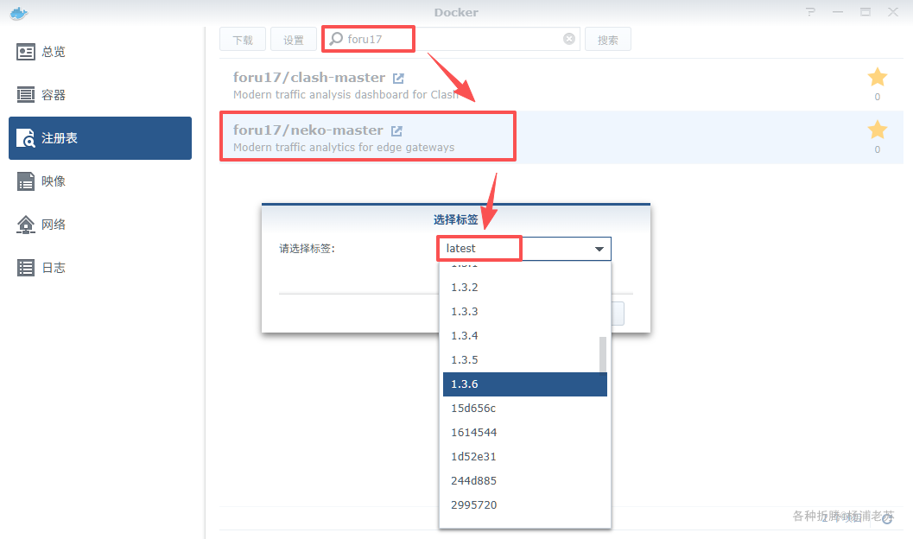Choose tag 1d52e31 from the list
The width and height of the screenshot is (913, 539).
pos(524,457)
